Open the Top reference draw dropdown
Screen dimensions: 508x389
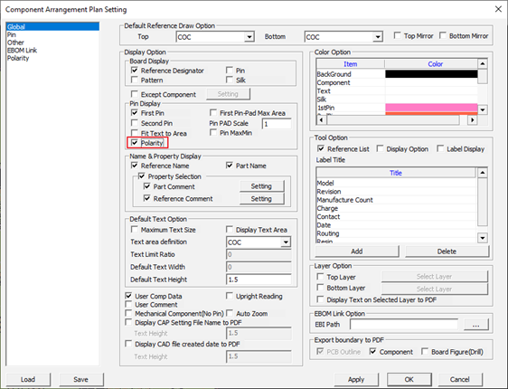pos(249,37)
